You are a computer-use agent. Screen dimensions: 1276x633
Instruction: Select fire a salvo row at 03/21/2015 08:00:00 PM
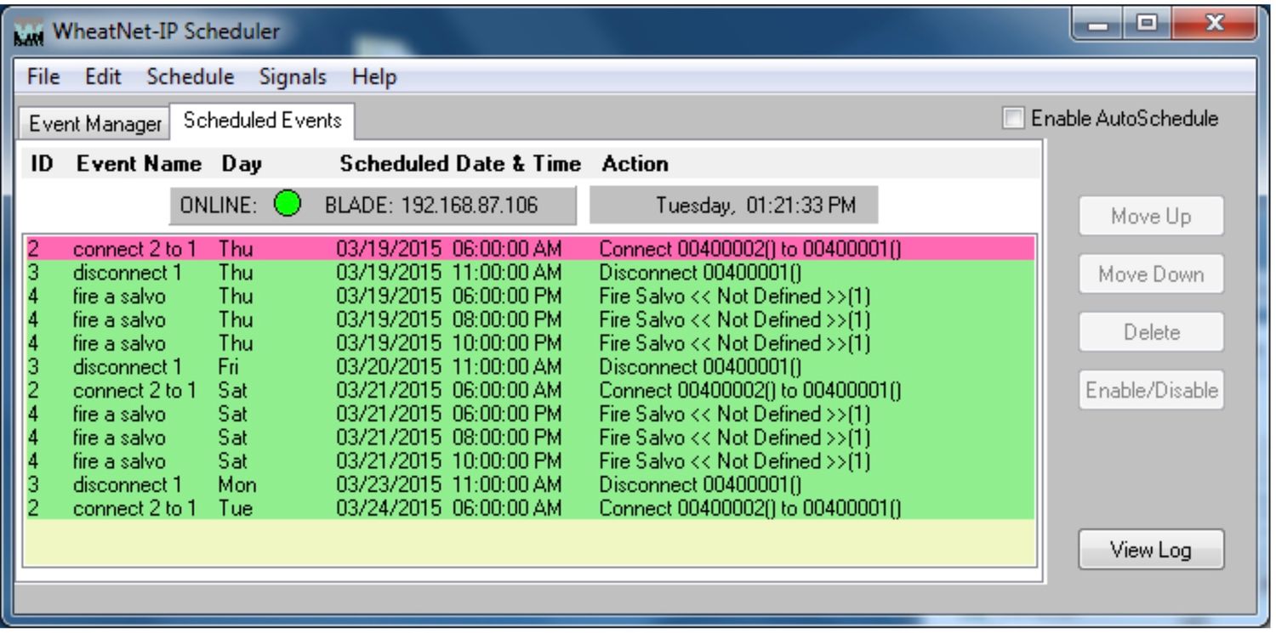tap(529, 438)
